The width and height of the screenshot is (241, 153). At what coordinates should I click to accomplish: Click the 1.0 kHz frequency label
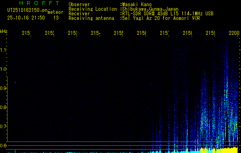(3, 69)
